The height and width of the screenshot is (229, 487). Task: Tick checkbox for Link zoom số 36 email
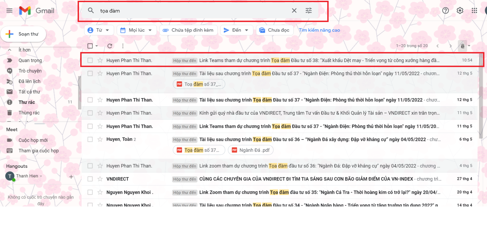[90, 166]
